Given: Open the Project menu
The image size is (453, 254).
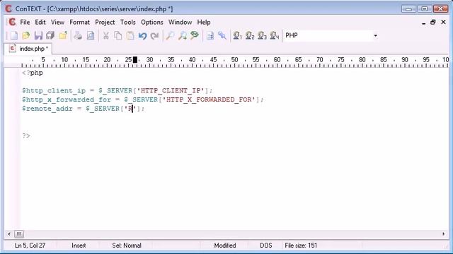Looking at the screenshot, I should pos(105,22).
